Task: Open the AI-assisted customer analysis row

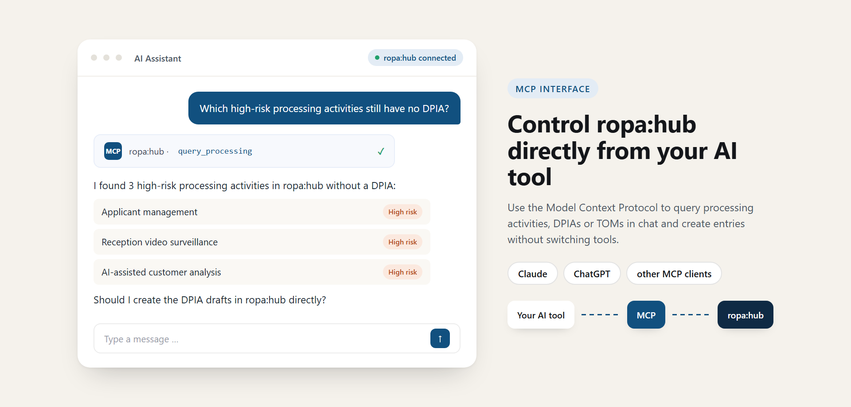Action: tap(262, 272)
